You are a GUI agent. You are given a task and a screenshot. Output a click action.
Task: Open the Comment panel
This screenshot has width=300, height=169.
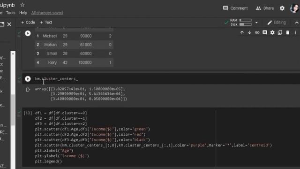[x=235, y=8]
